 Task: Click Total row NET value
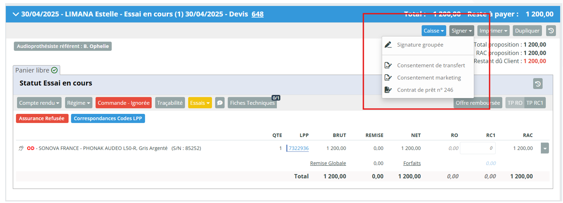pos(409,177)
